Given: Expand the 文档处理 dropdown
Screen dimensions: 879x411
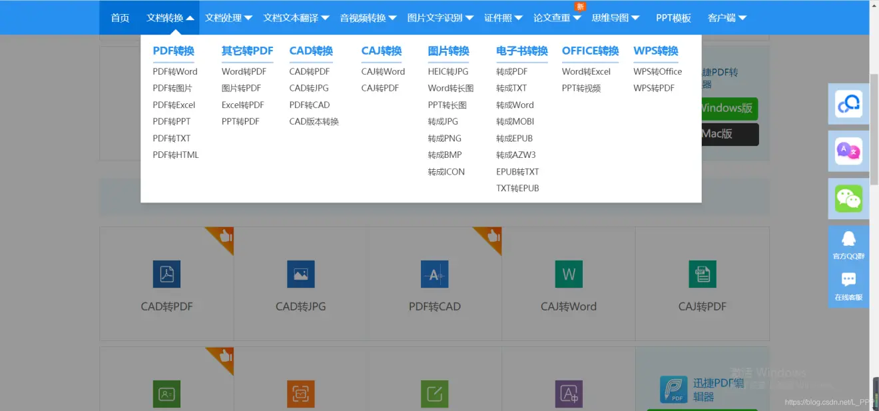Looking at the screenshot, I should [x=228, y=18].
